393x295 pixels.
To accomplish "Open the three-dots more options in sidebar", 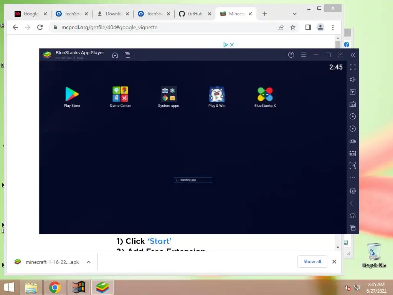I will (x=353, y=178).
